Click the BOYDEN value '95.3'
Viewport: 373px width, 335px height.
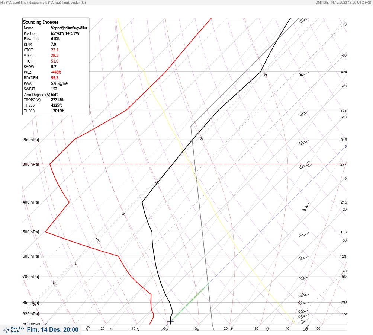click(55, 78)
